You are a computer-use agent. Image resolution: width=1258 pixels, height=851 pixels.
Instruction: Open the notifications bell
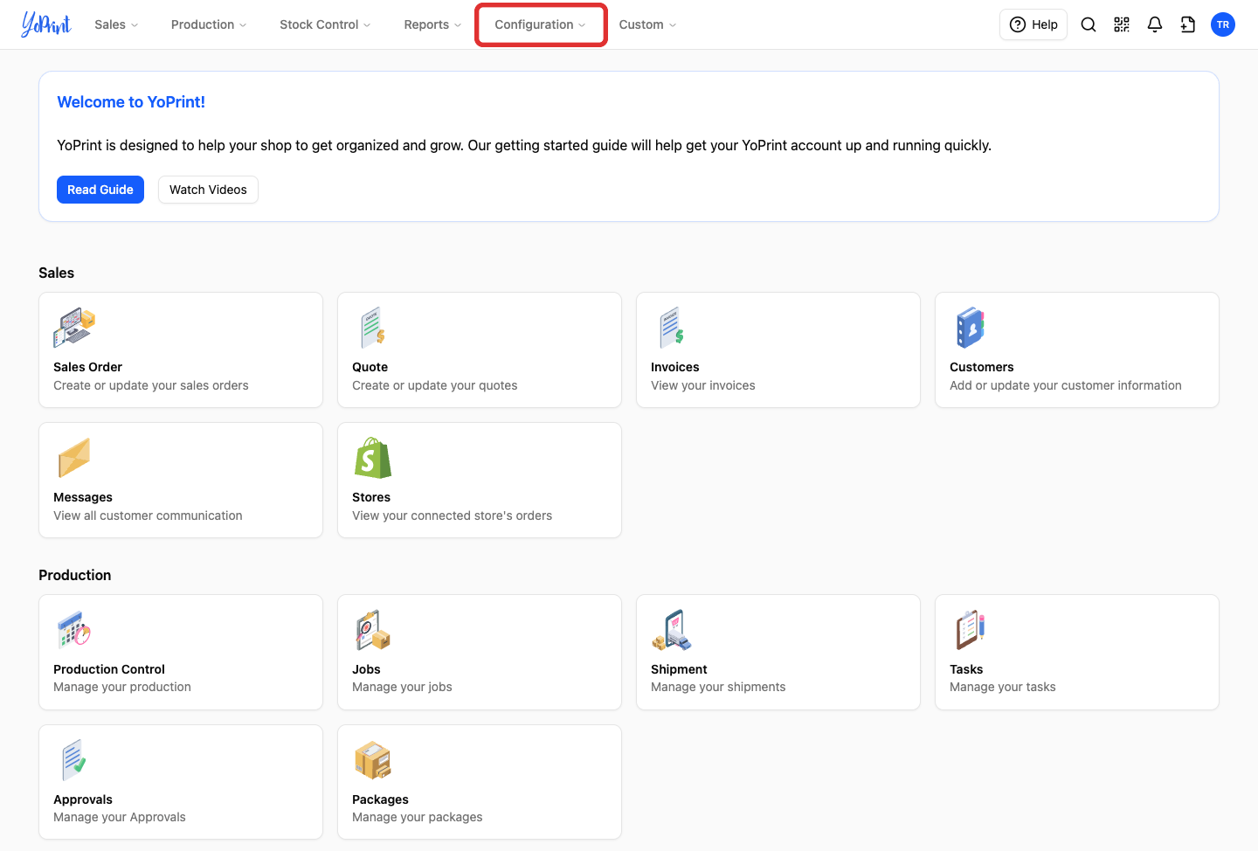point(1155,24)
